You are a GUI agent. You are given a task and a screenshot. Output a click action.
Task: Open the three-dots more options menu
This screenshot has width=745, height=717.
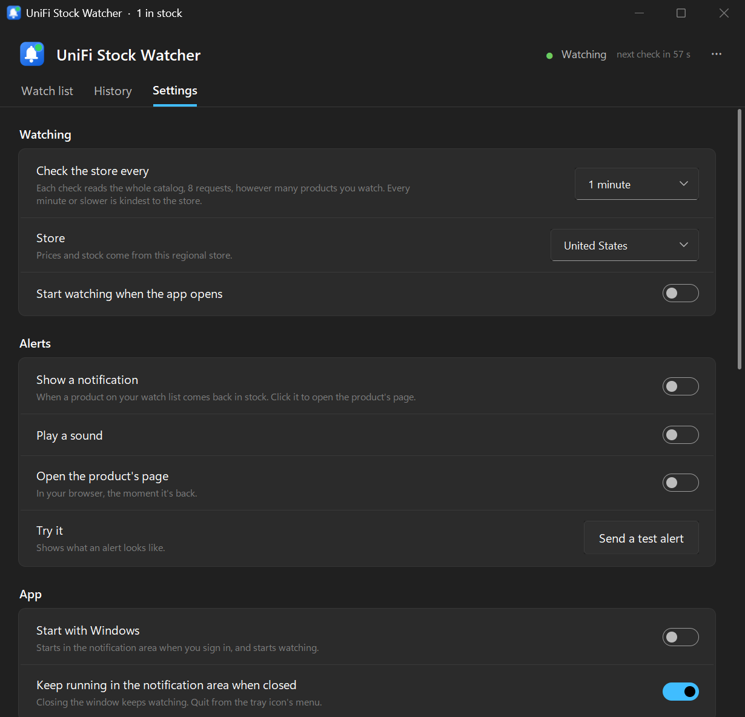(717, 54)
